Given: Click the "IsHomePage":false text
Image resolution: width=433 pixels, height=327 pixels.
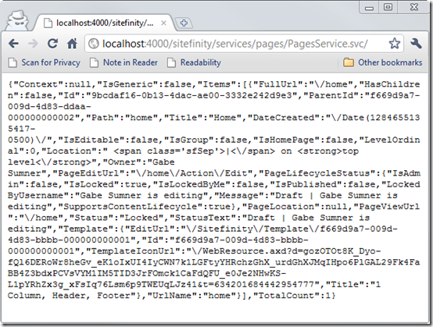Looking at the screenshot, I should 305,140.
